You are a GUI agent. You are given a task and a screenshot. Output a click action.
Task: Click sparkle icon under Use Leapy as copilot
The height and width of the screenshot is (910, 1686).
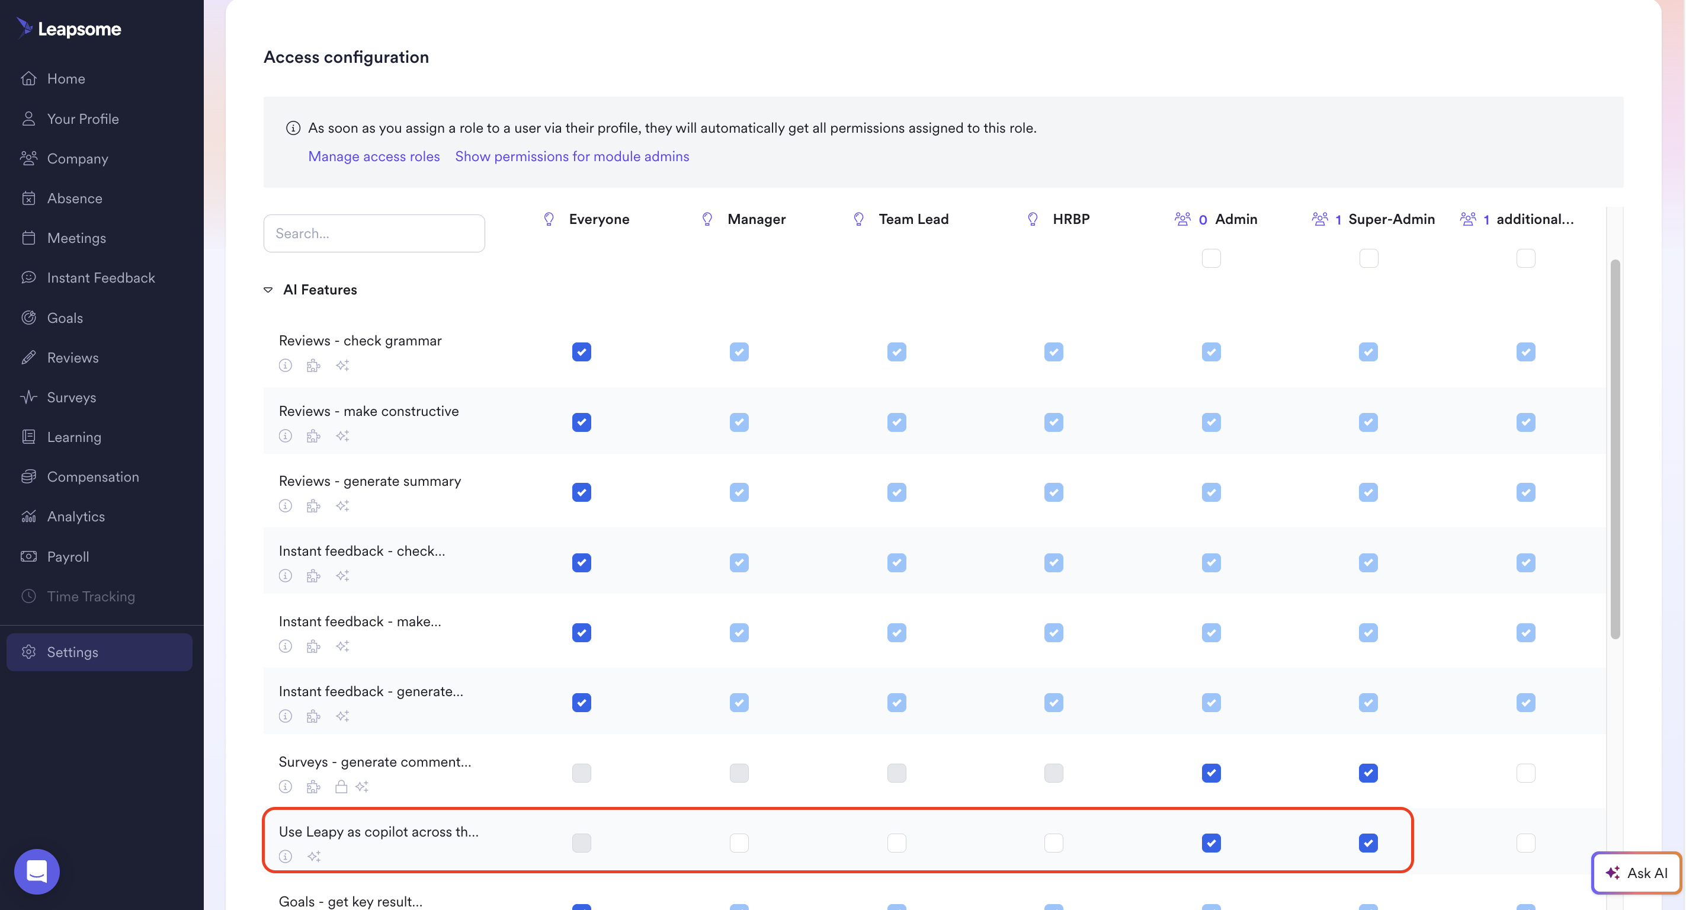pyautogui.click(x=314, y=856)
